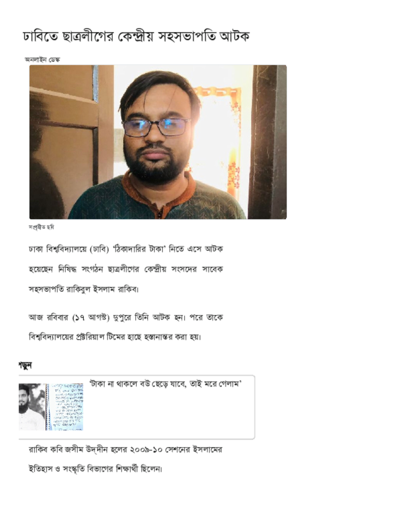Screen dimensions: 410x531
Task: Open the related story 'টাকা না থাকলে বউ ছেড়ে যাবে'
Action: [165, 384]
